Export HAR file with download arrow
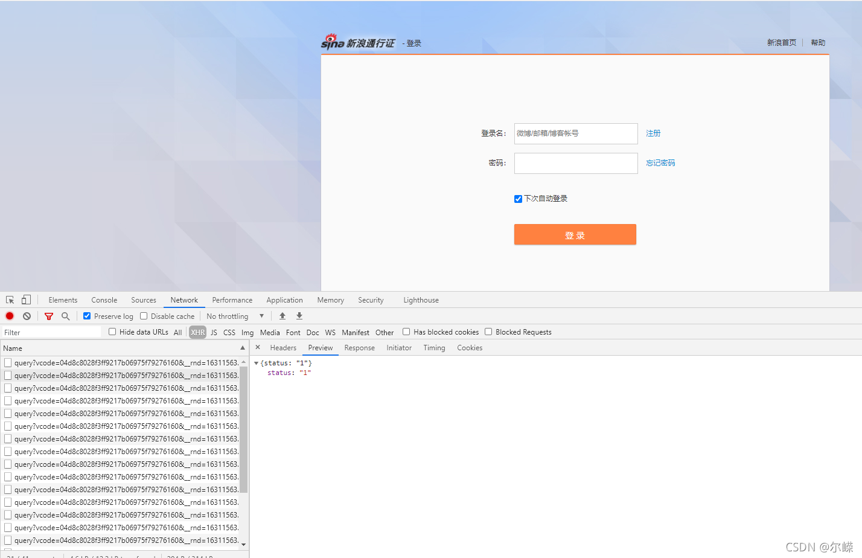This screenshot has height=558, width=862. (299, 316)
